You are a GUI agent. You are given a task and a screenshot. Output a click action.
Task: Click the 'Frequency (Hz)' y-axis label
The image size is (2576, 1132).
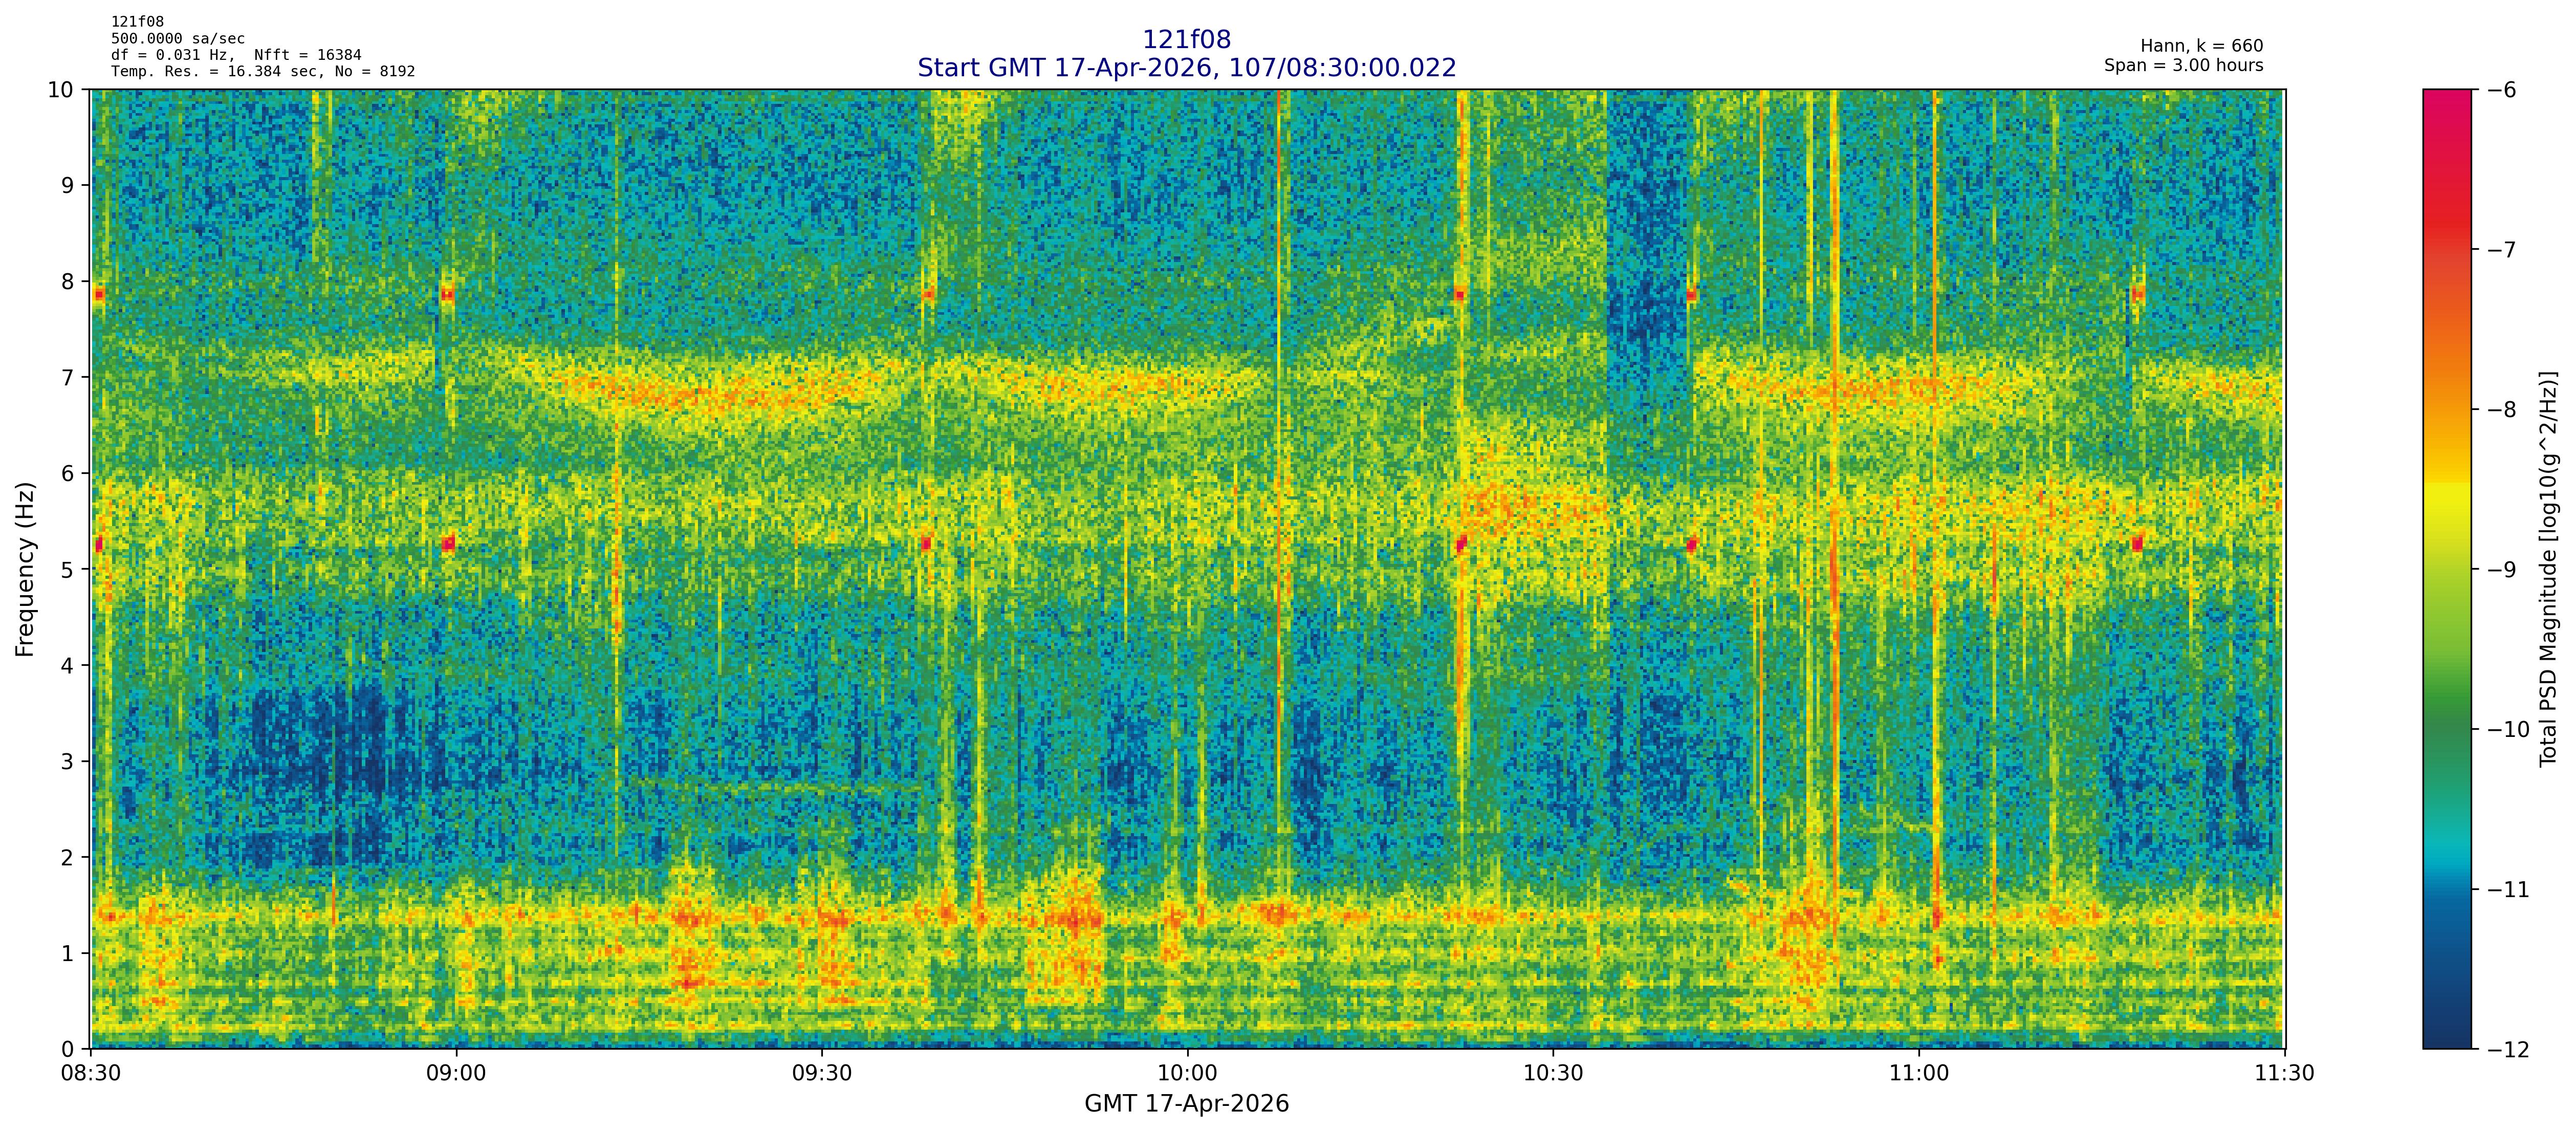pyautogui.click(x=26, y=569)
